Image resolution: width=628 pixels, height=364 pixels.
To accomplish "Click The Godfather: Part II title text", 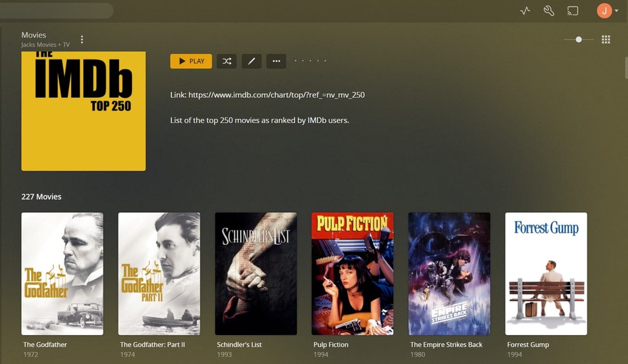I will (x=152, y=344).
